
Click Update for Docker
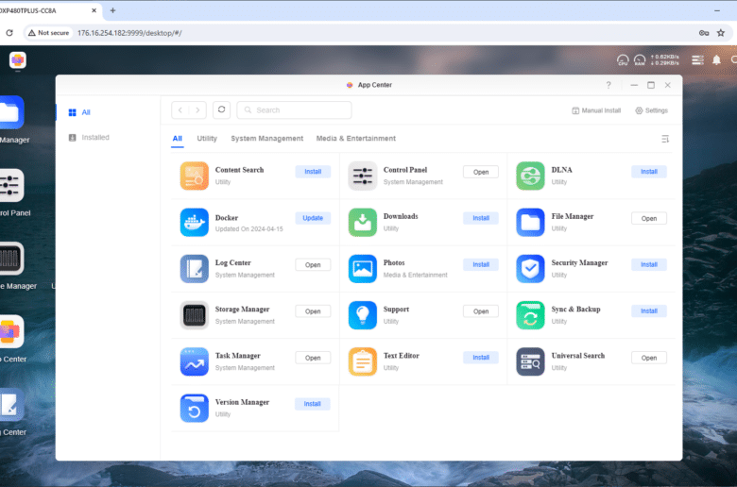point(313,218)
